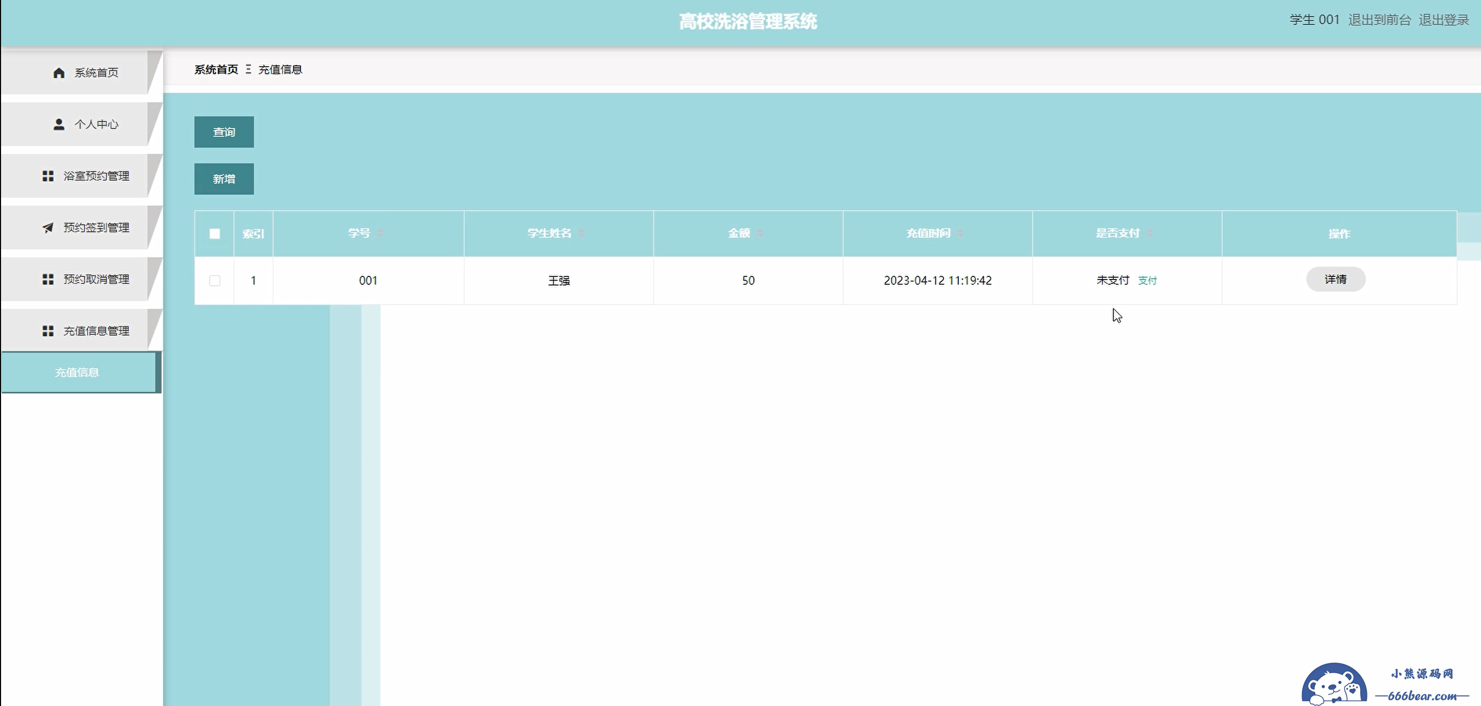Expand 浴室预约管理 sidebar menu
1481x706 pixels.
[x=82, y=176]
